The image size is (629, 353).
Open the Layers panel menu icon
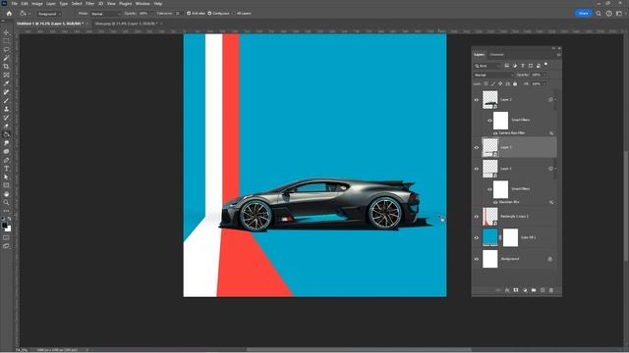tap(558, 55)
